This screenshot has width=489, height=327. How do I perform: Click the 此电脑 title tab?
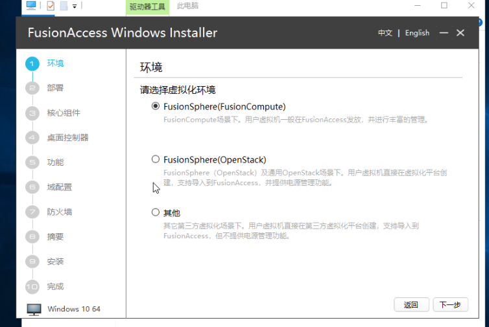[187, 6]
